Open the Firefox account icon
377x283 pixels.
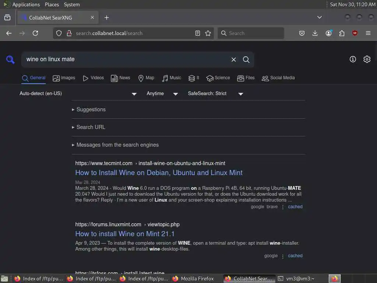pos(329,33)
